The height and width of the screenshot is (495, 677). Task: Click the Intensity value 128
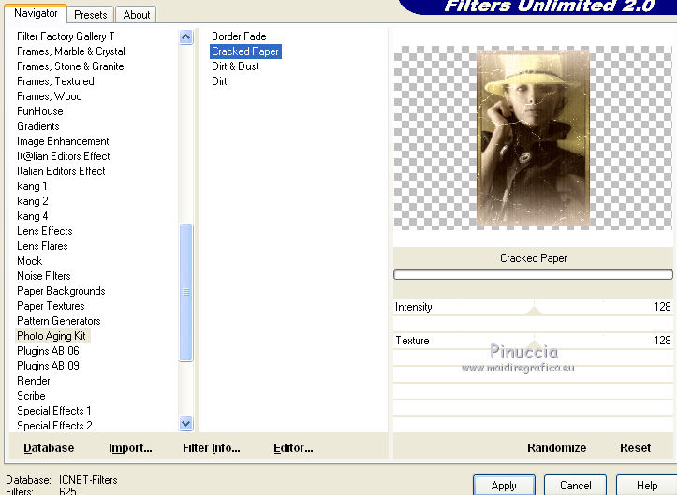662,307
